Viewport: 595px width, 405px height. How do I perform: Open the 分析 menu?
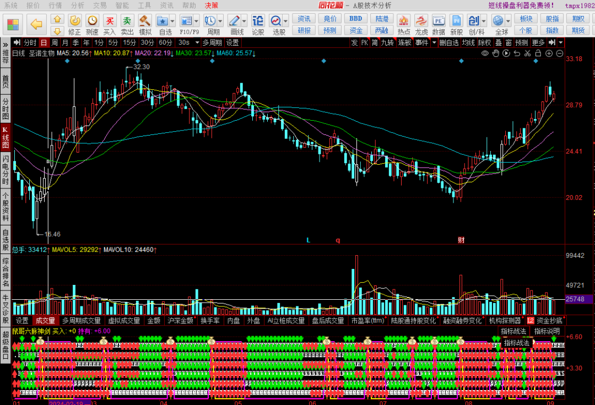point(78,6)
